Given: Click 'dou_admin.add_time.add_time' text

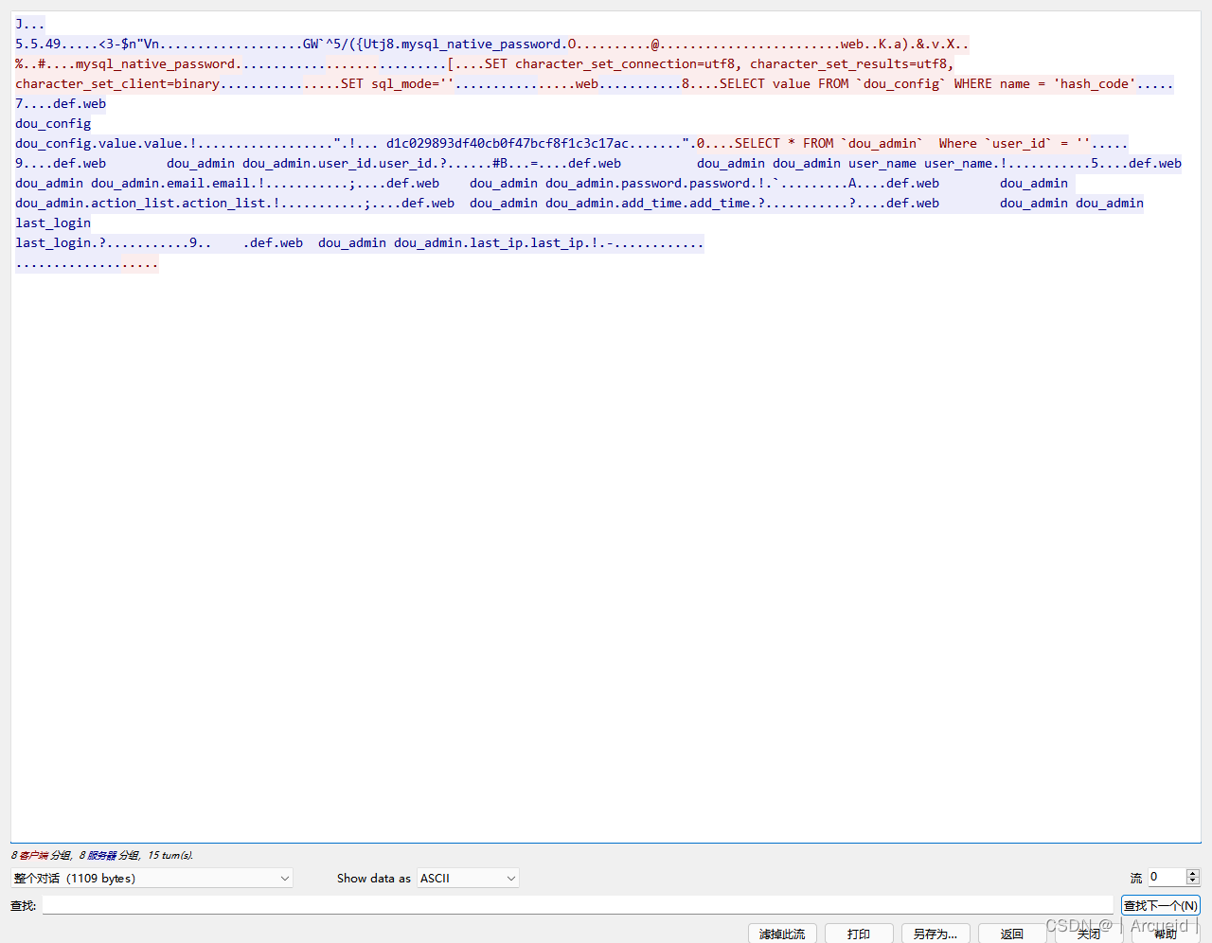Looking at the screenshot, I should coord(648,203).
